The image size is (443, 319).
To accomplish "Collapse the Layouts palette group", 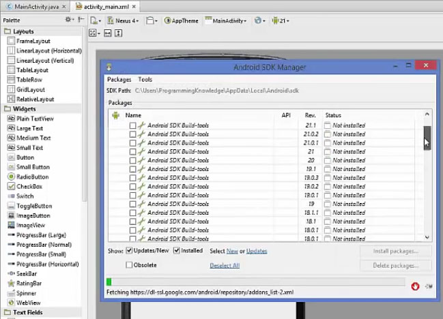I will click(x=8, y=31).
